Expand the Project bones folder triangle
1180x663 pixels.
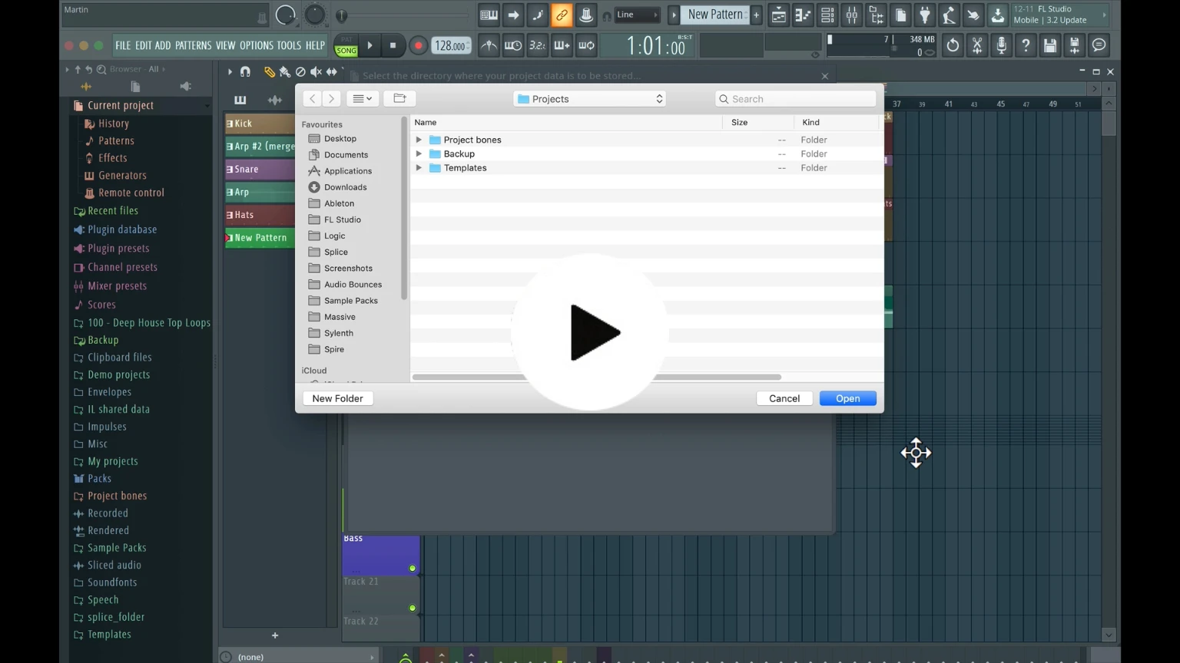(x=419, y=140)
